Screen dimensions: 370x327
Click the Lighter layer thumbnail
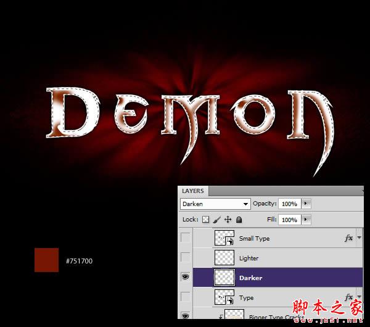(x=224, y=257)
